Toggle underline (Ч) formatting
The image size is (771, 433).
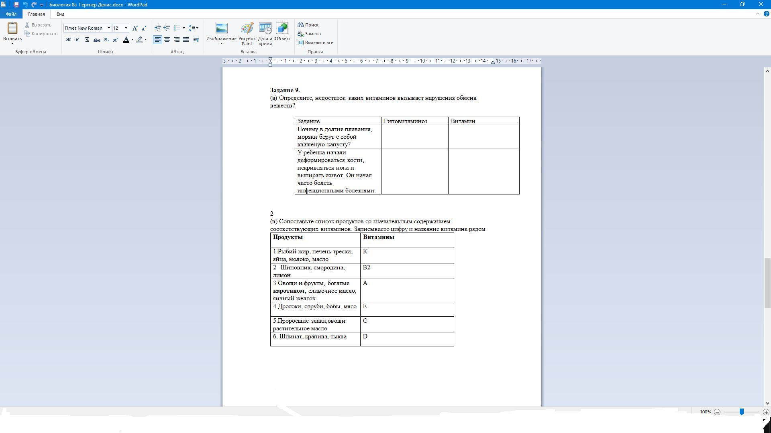coord(87,40)
